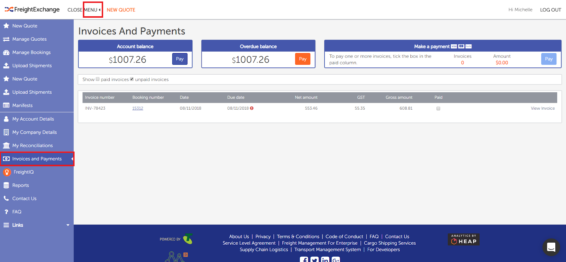Click the Net amount column header

point(306,97)
